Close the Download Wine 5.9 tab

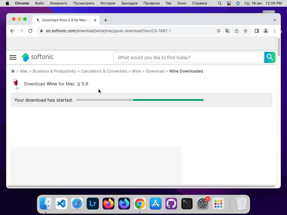[x=95, y=20]
